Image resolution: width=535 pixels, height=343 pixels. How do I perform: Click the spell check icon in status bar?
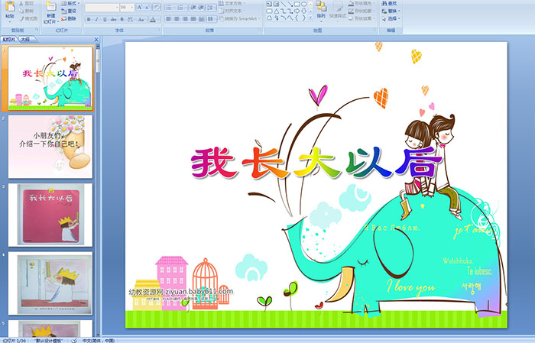(74, 340)
